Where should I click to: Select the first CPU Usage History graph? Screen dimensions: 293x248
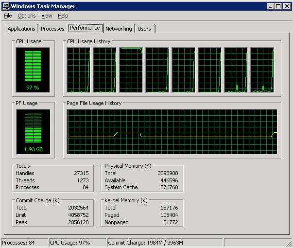tap(78, 70)
